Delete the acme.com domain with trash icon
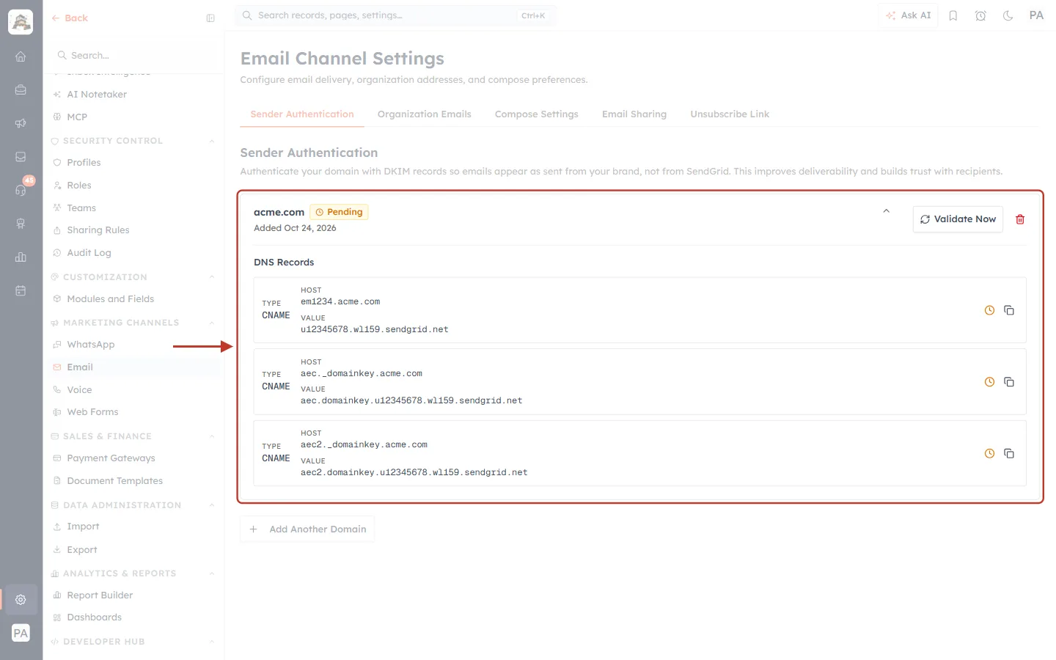 coord(1020,219)
